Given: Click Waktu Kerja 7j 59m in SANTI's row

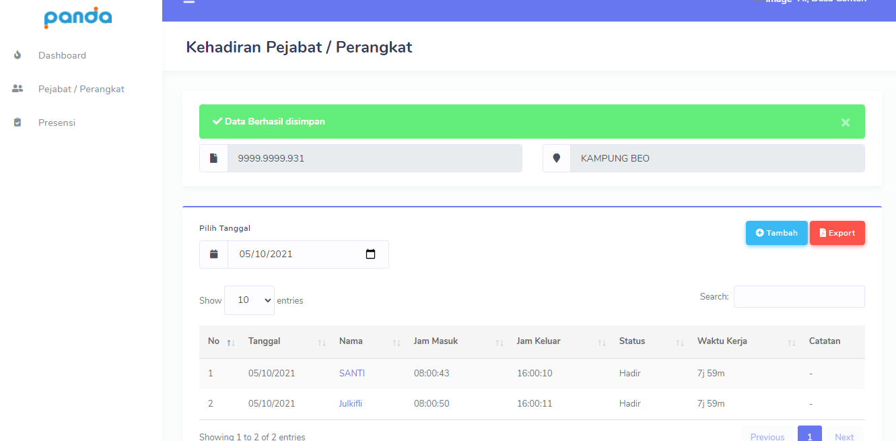Looking at the screenshot, I should pos(711,373).
